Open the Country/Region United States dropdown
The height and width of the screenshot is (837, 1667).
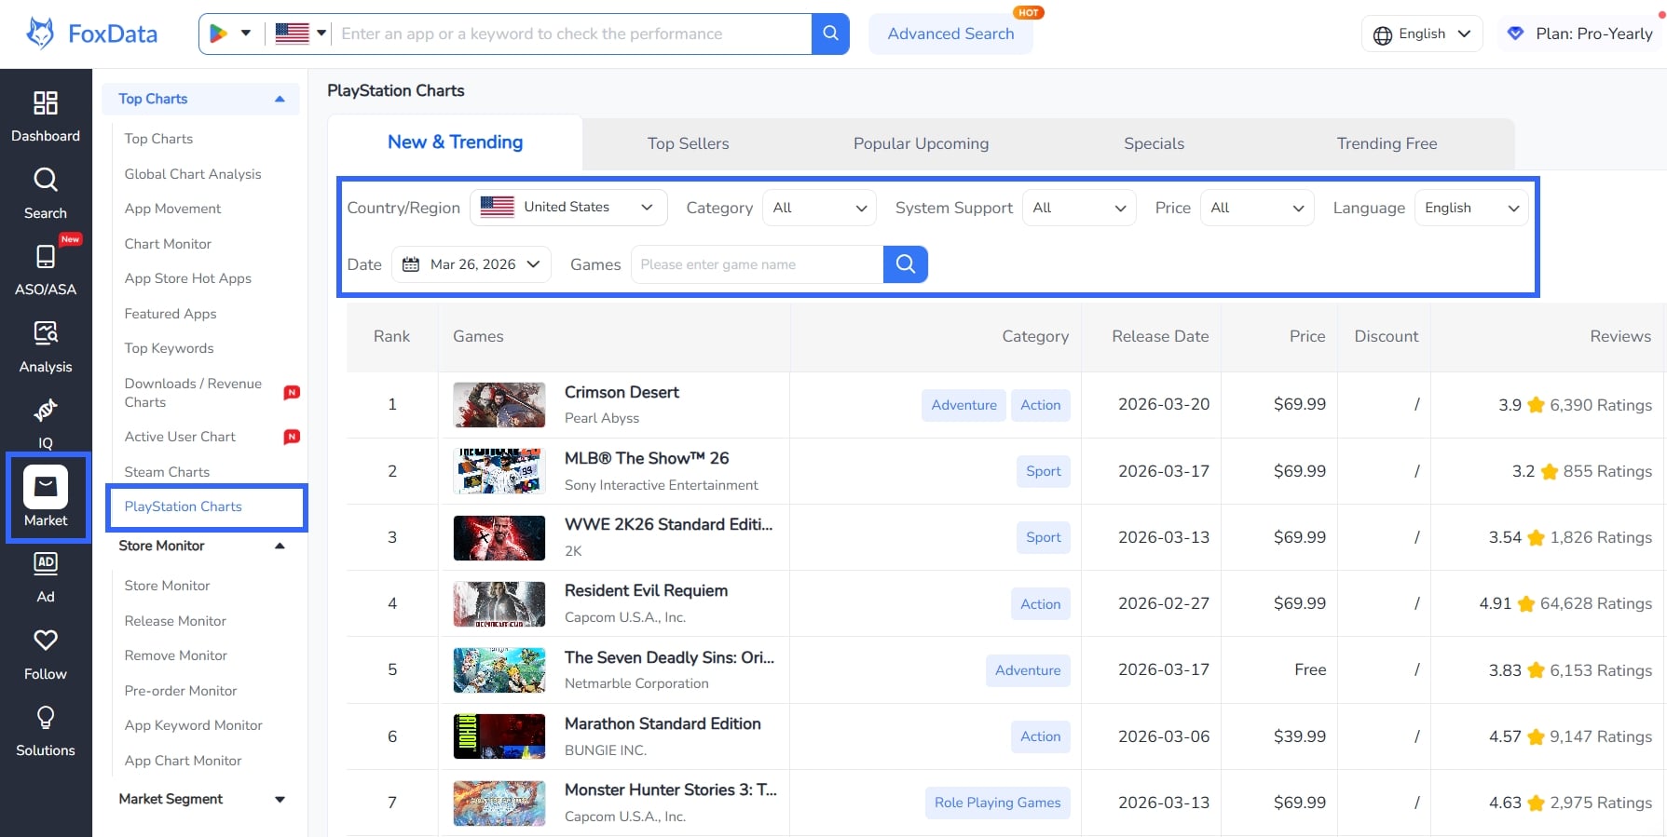[568, 208]
